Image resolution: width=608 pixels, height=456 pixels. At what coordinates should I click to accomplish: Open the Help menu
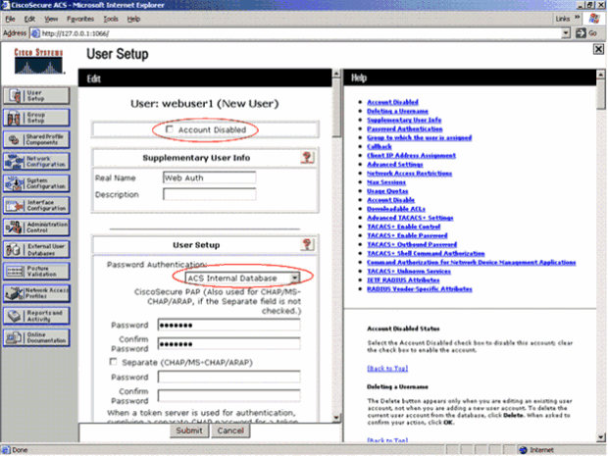click(133, 19)
